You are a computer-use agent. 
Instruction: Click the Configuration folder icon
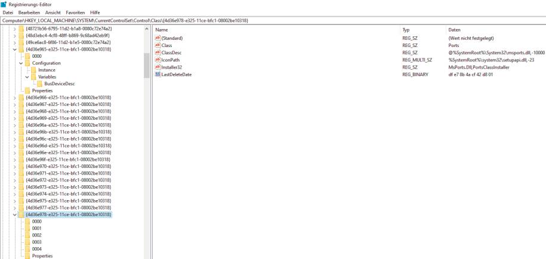coord(27,63)
